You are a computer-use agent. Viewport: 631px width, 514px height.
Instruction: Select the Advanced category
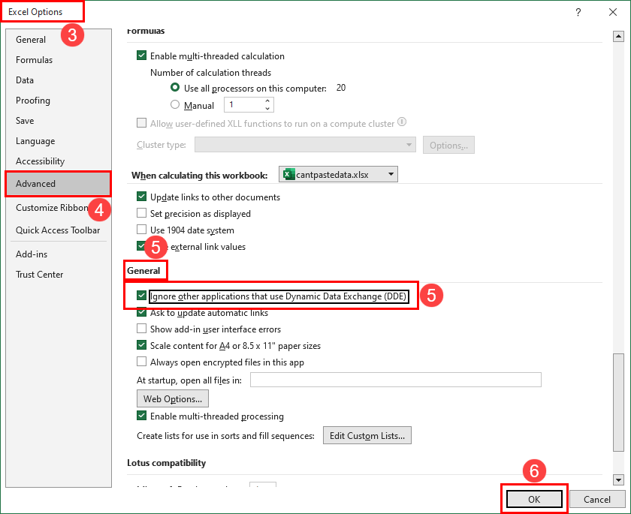(58, 184)
